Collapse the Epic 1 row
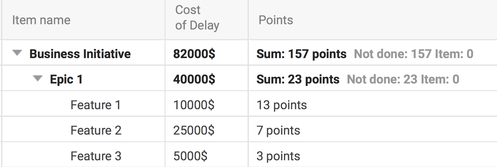 [x=38, y=79]
